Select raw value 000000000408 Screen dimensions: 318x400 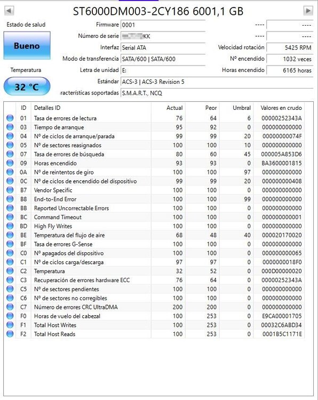pyautogui.click(x=282, y=181)
